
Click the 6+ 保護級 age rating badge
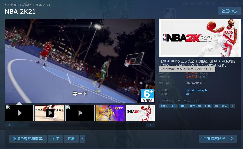(147, 96)
